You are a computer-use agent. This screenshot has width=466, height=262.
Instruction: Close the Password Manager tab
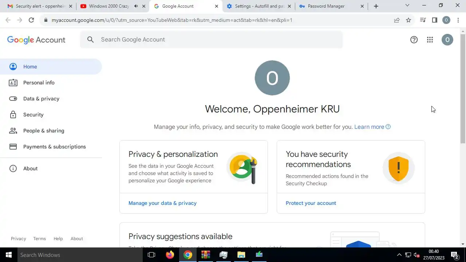pos(362,6)
